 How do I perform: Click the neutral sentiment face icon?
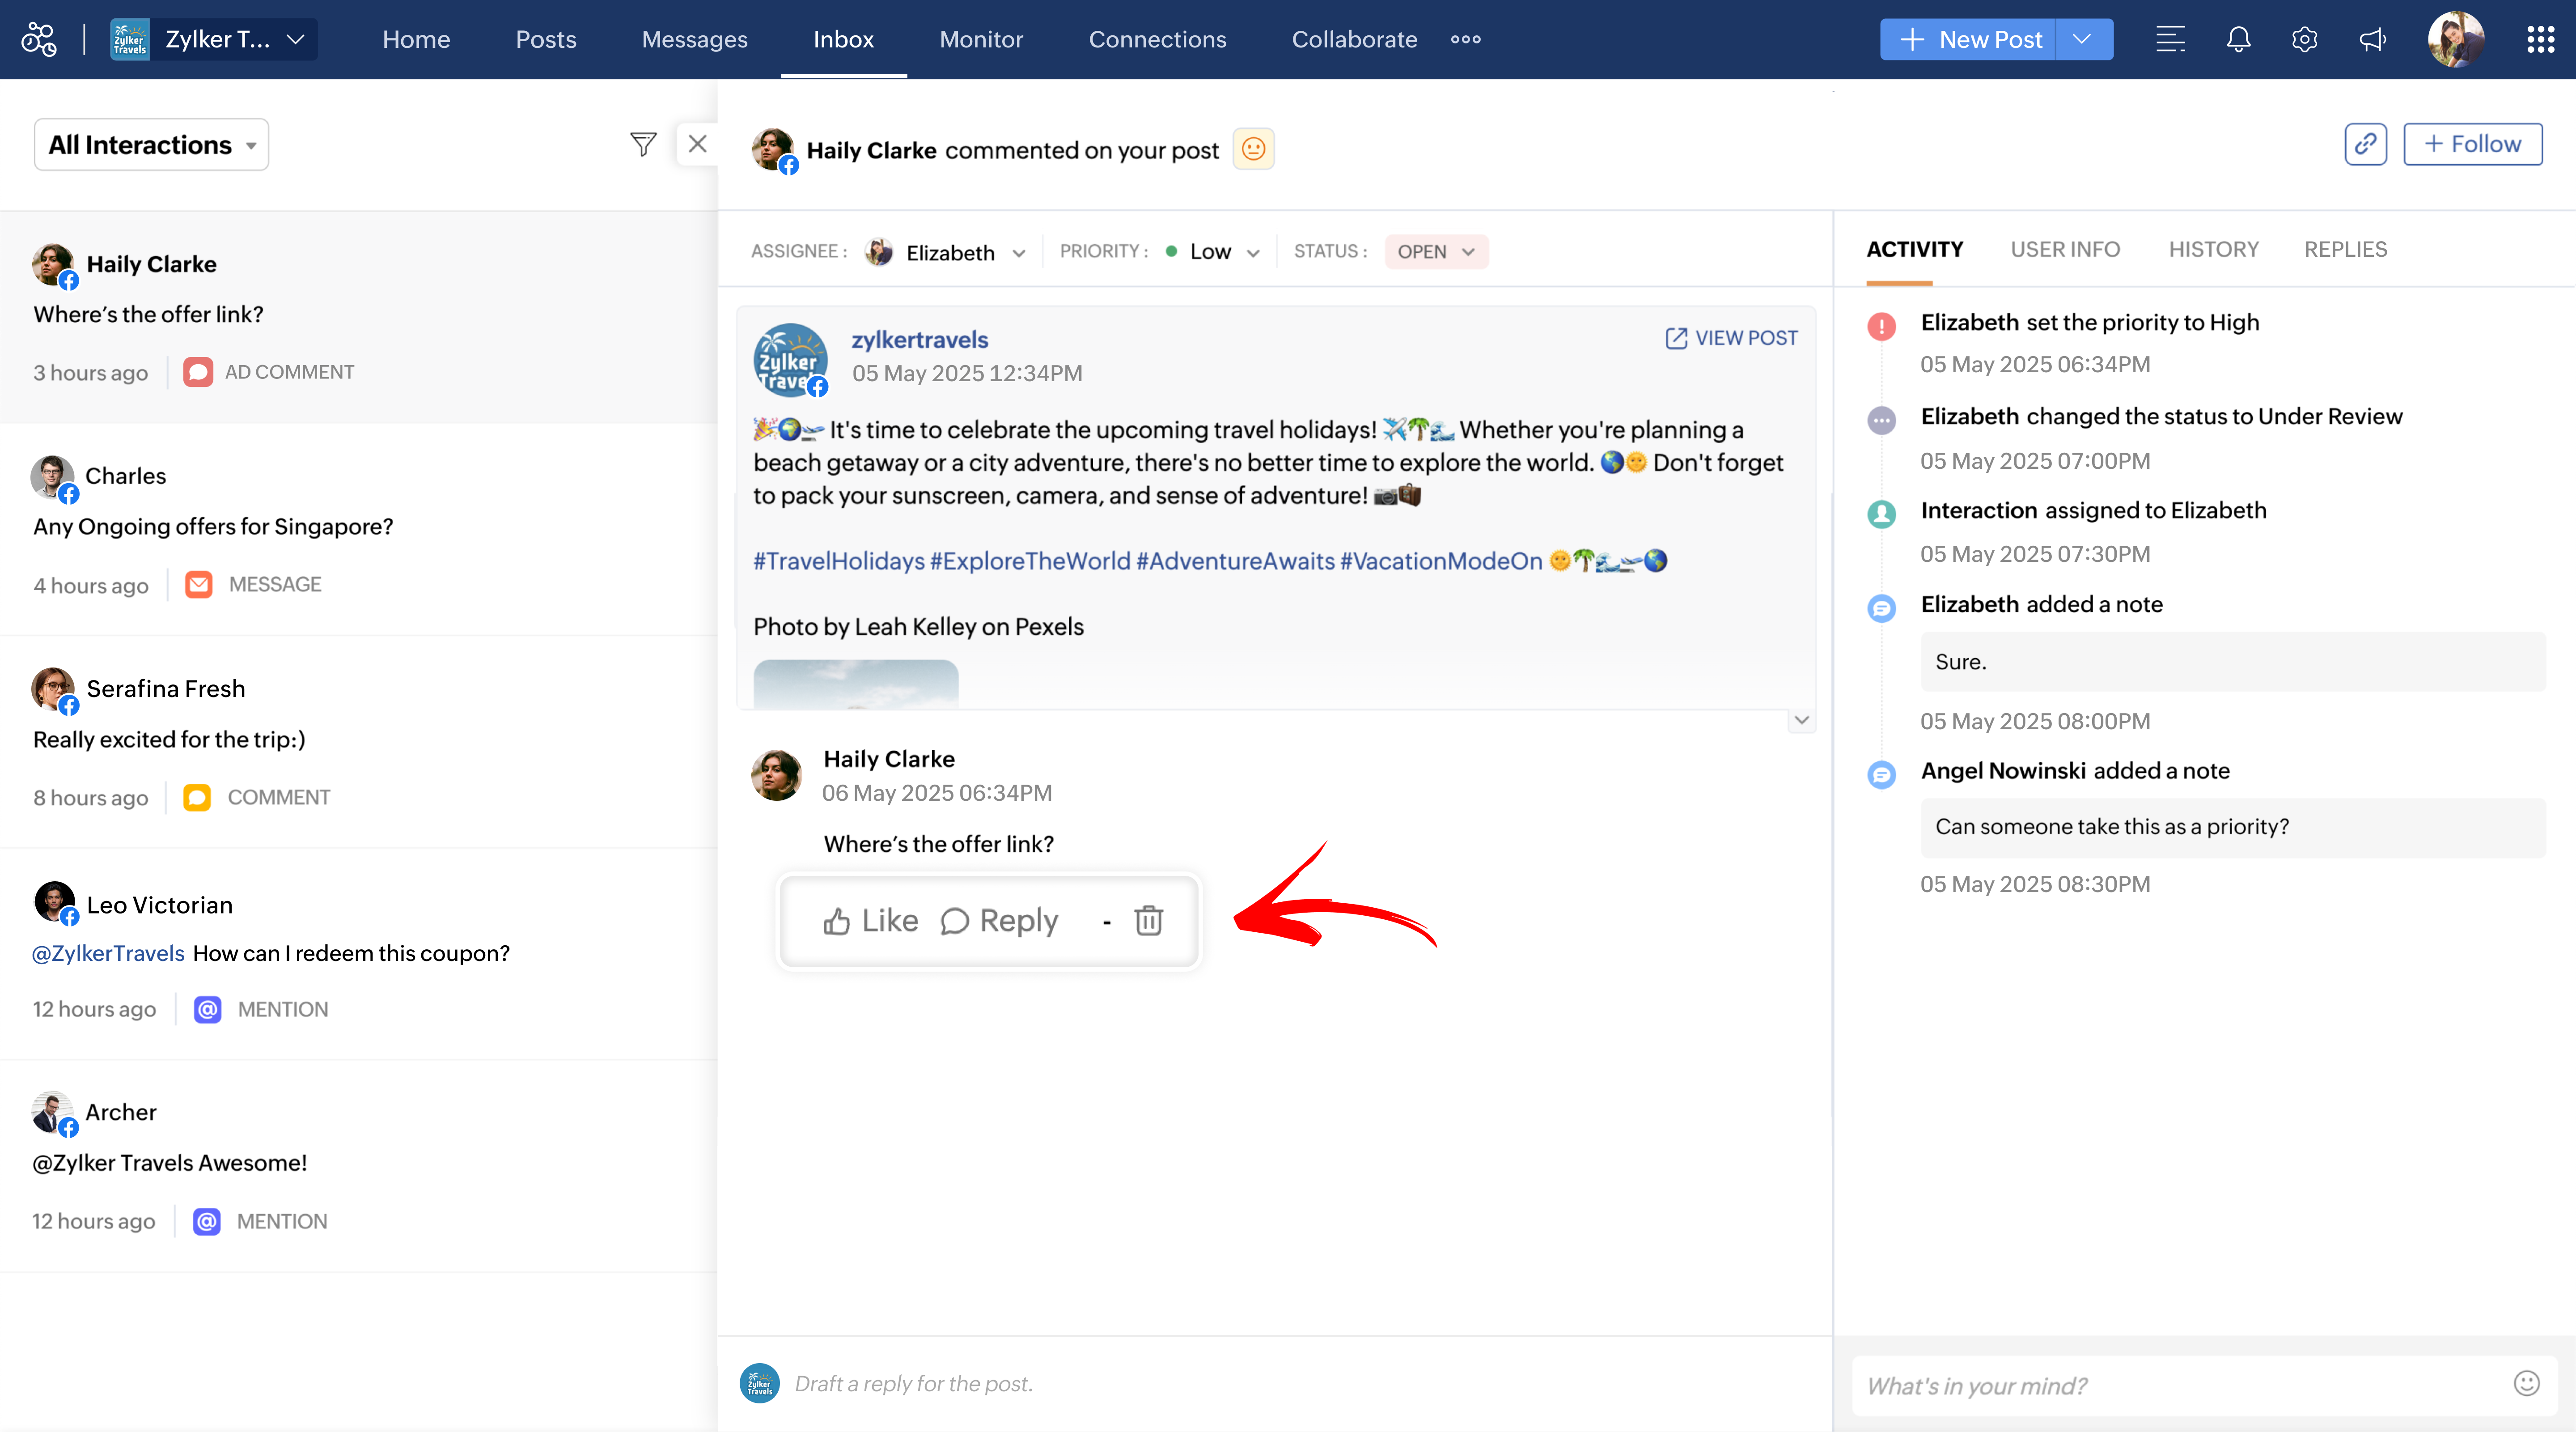(1253, 150)
